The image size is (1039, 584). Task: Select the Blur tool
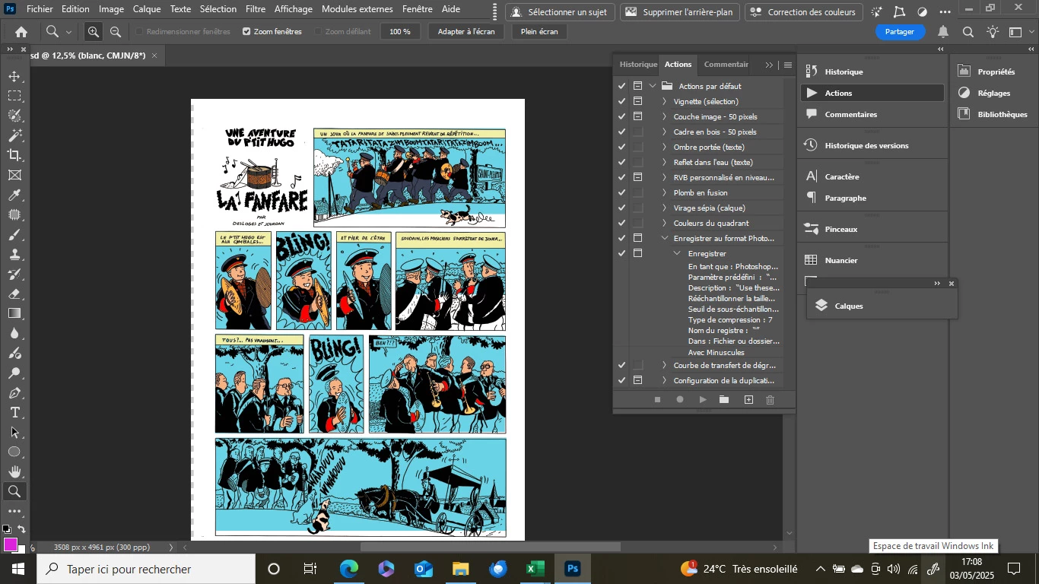[14, 334]
